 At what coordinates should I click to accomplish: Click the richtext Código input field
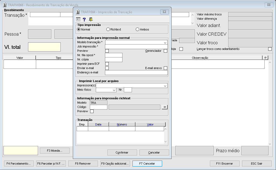[98, 107]
